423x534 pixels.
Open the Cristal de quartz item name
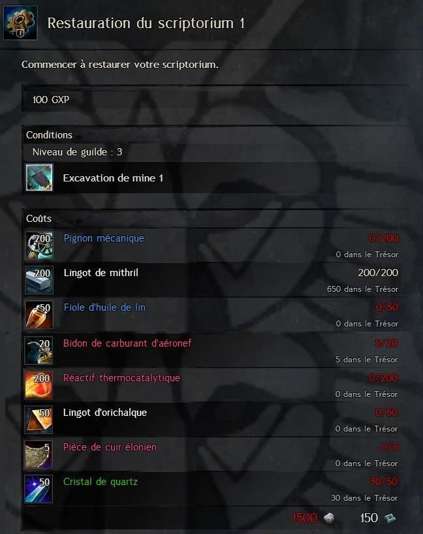pyautogui.click(x=101, y=482)
